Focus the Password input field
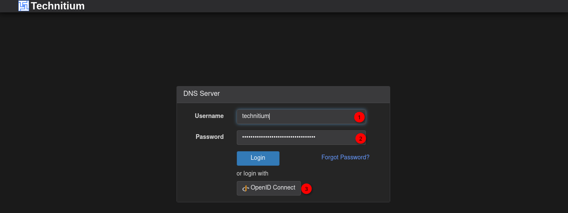568x213 pixels. click(301, 138)
